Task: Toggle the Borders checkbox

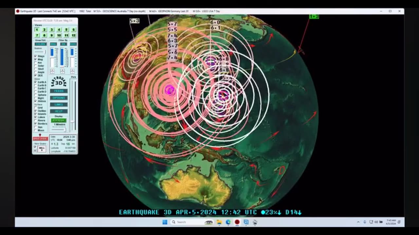Action: pyautogui.click(x=36, y=124)
